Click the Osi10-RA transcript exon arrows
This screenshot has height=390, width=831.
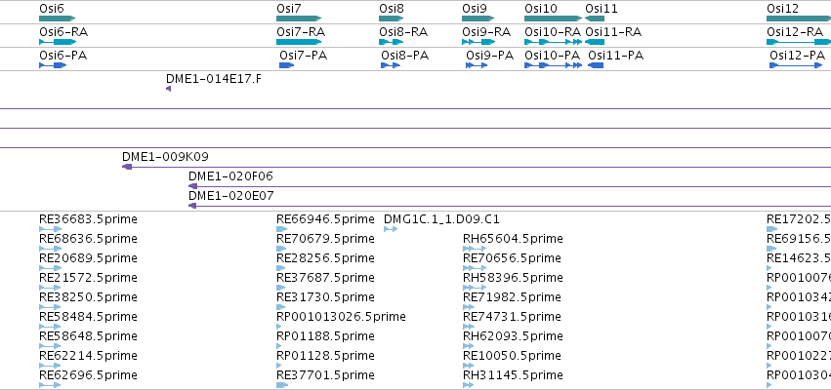pyautogui.click(x=553, y=42)
